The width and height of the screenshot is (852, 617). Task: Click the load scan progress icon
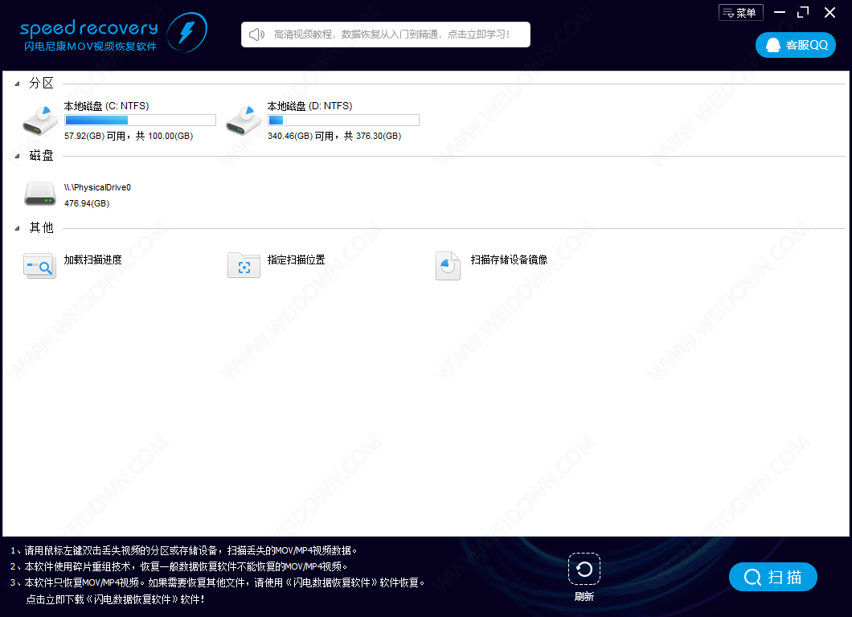(x=39, y=266)
